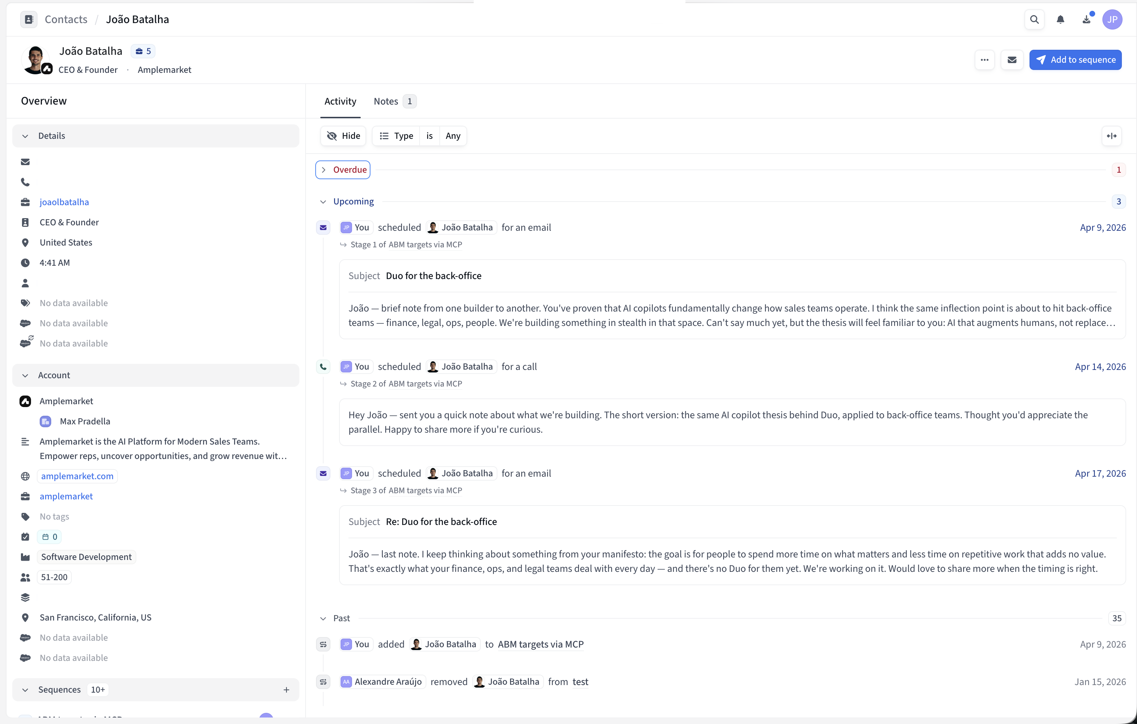The width and height of the screenshot is (1137, 724).
Task: Select the Activity tab
Action: (340, 101)
